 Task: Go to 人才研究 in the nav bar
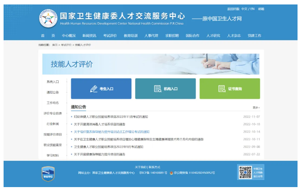click(213, 36)
